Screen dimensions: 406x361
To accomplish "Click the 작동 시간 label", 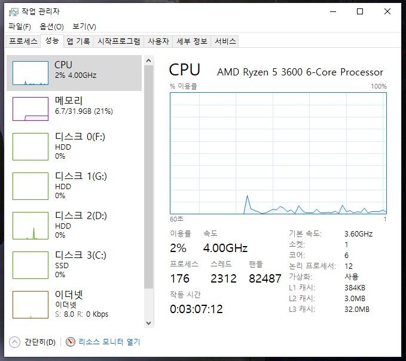I will 185,295.
